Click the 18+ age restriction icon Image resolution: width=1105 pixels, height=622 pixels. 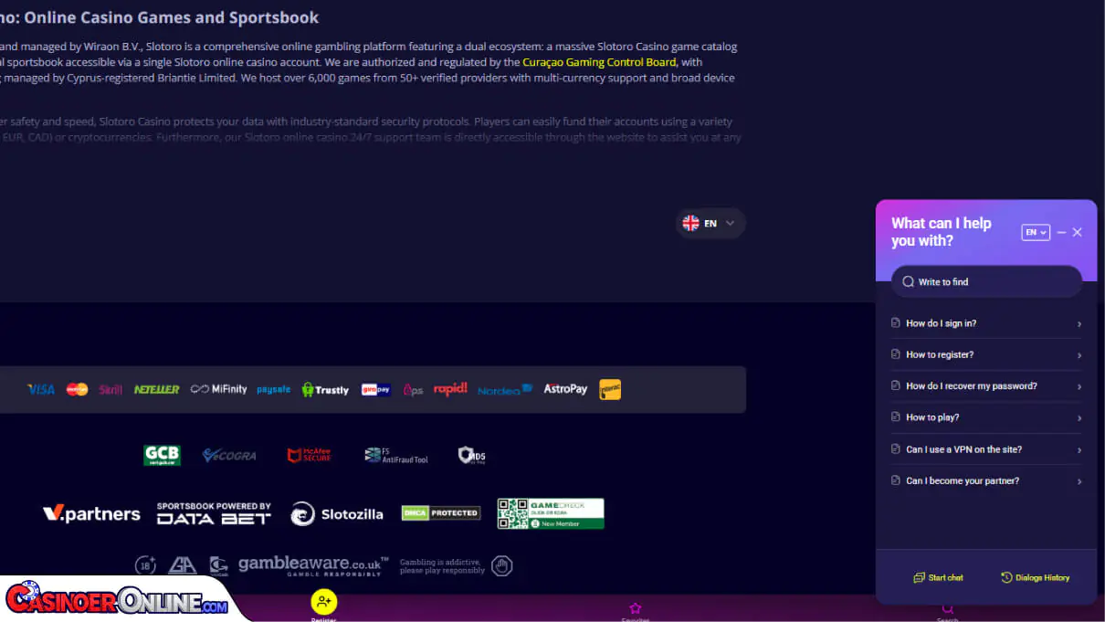click(145, 565)
